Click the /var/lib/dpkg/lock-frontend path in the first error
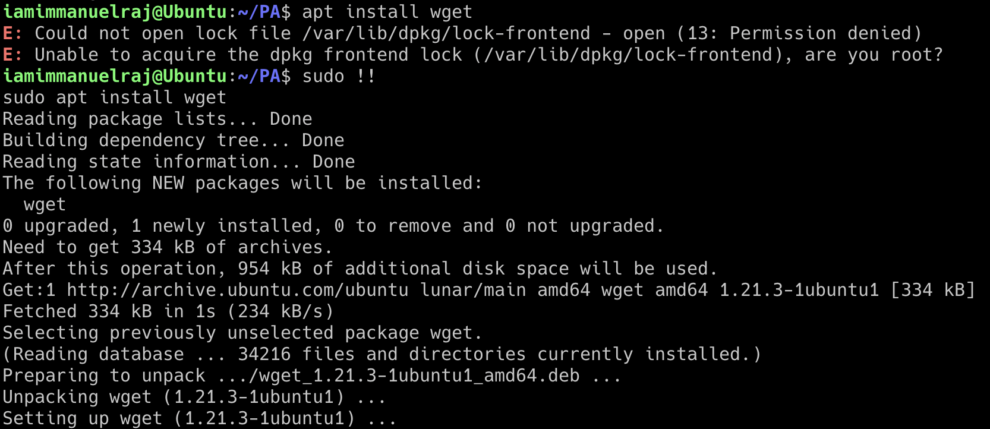This screenshot has height=429, width=990. click(446, 33)
